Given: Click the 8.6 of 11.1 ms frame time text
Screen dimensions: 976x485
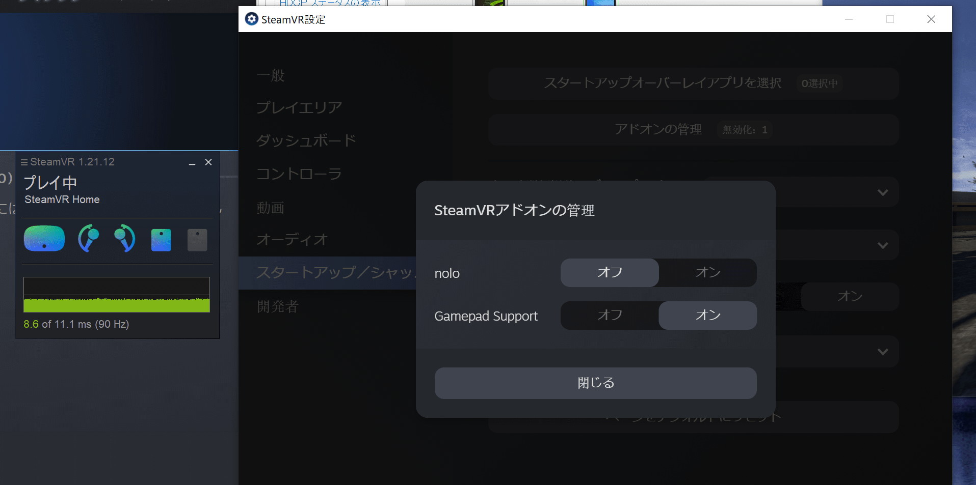Looking at the screenshot, I should point(76,324).
